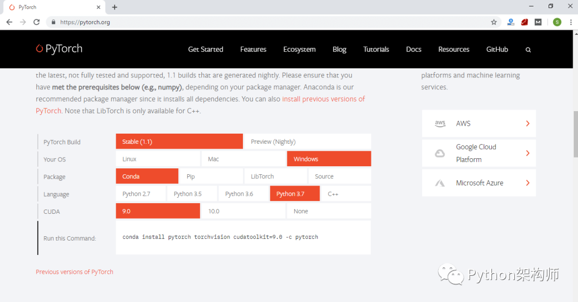Screen dimensions: 578x302
Task: Select Preview (Nightly) build option
Action: pos(308,142)
